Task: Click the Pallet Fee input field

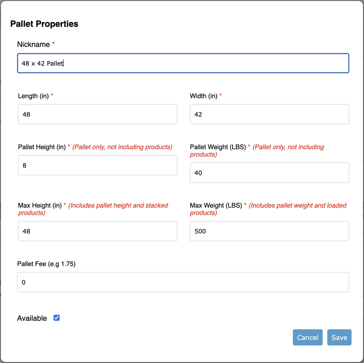Action: [x=183, y=282]
